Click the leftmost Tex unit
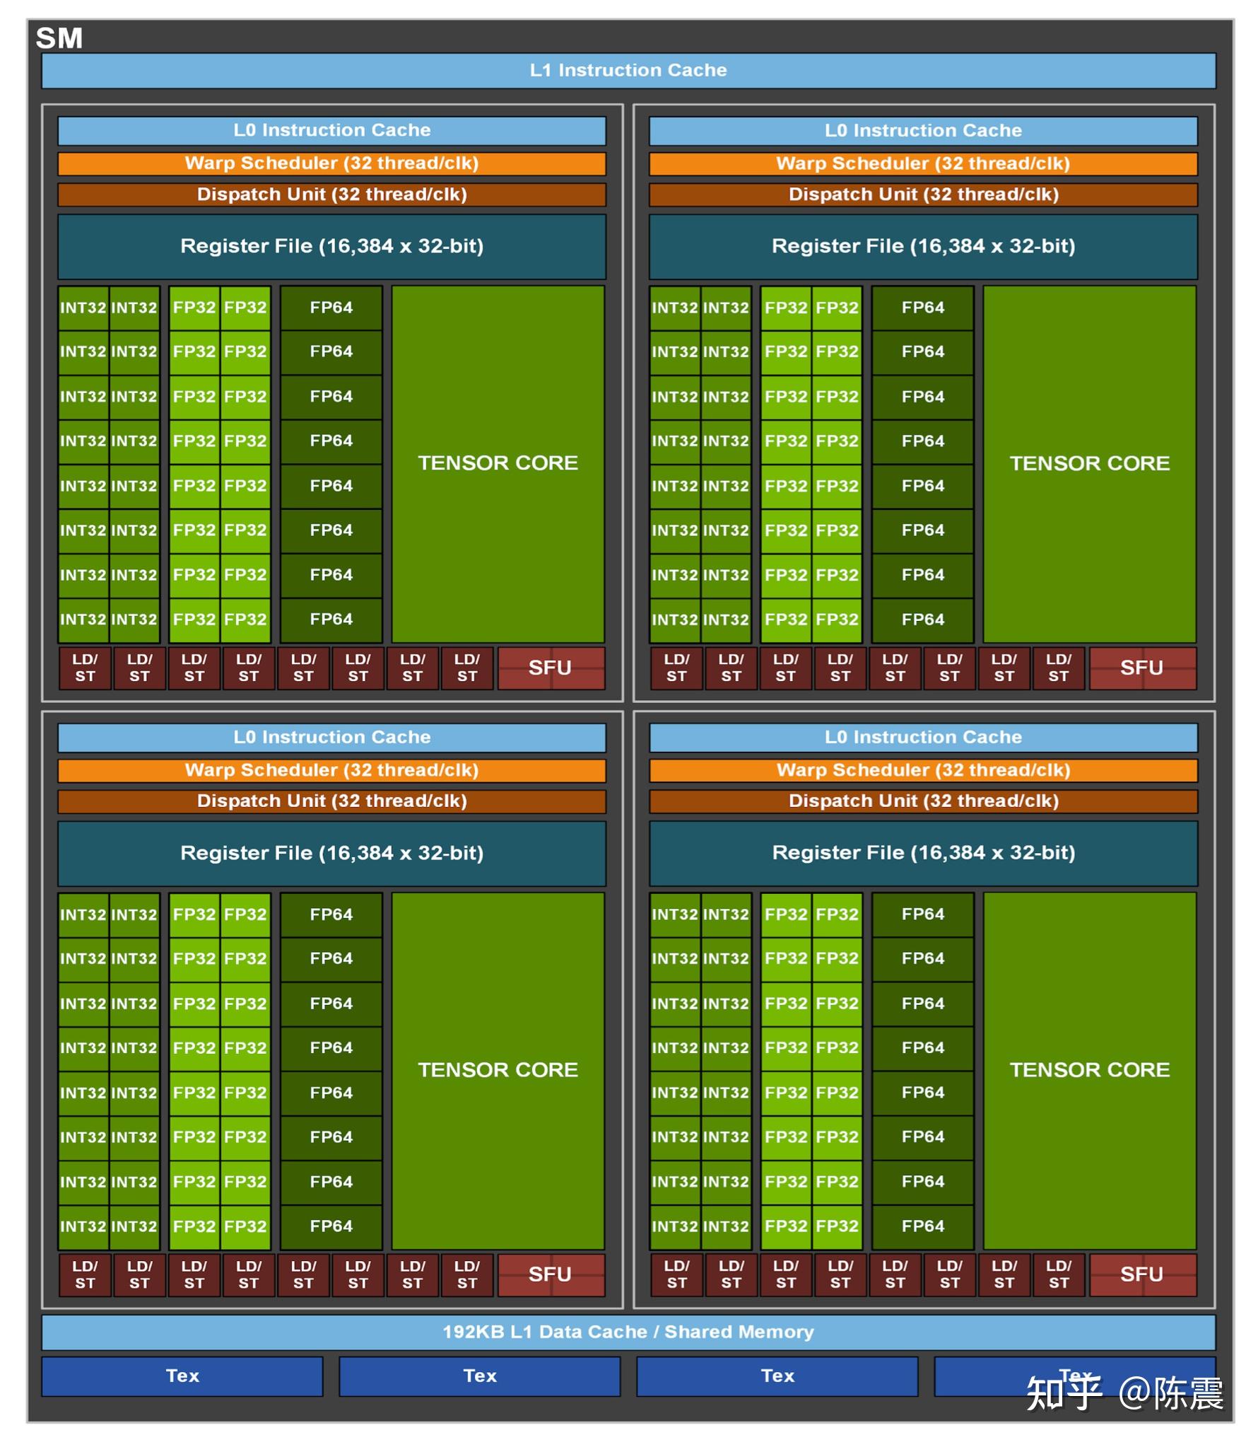This screenshot has height=1447, width=1258. [182, 1376]
